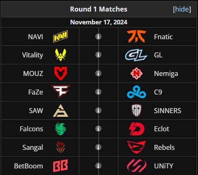Click the UNiTY team logo
Screen dimensions: 198x175
pos(137,166)
